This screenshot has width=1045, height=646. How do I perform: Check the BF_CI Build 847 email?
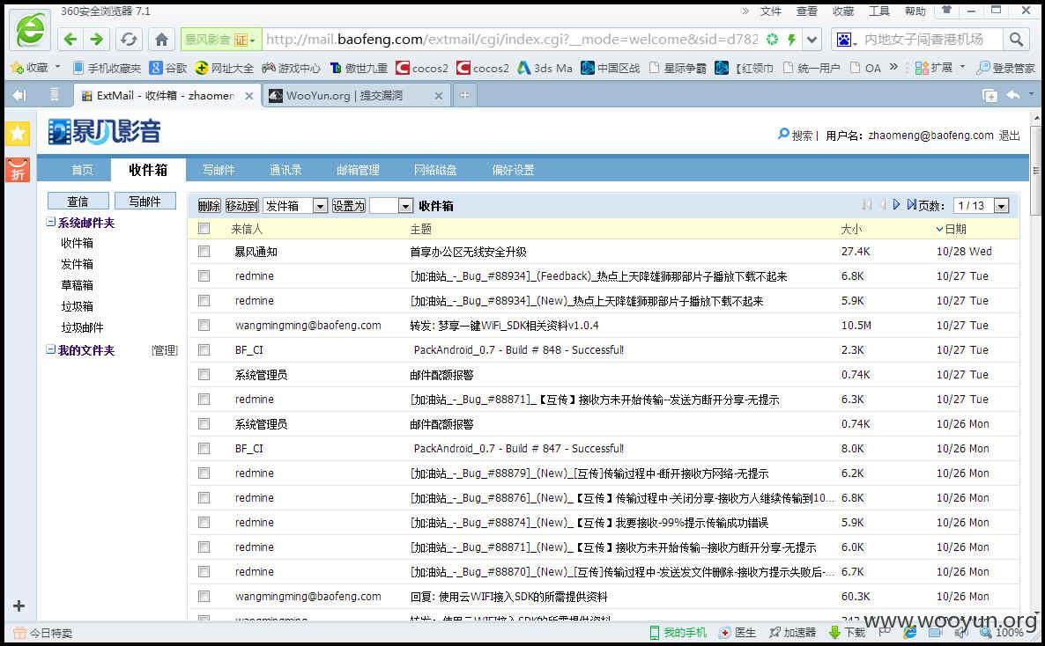(x=204, y=448)
